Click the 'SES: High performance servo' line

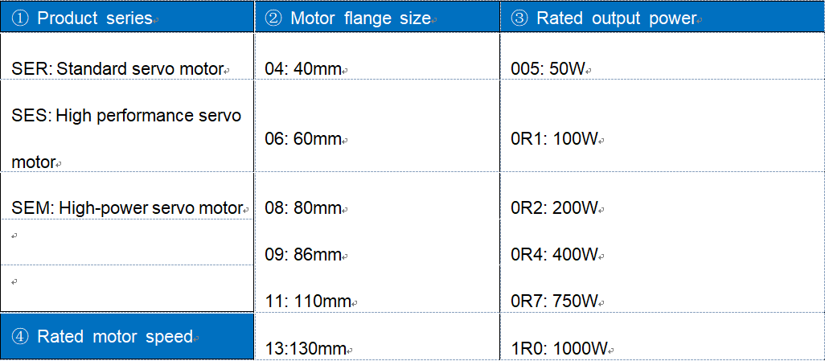coord(126,116)
